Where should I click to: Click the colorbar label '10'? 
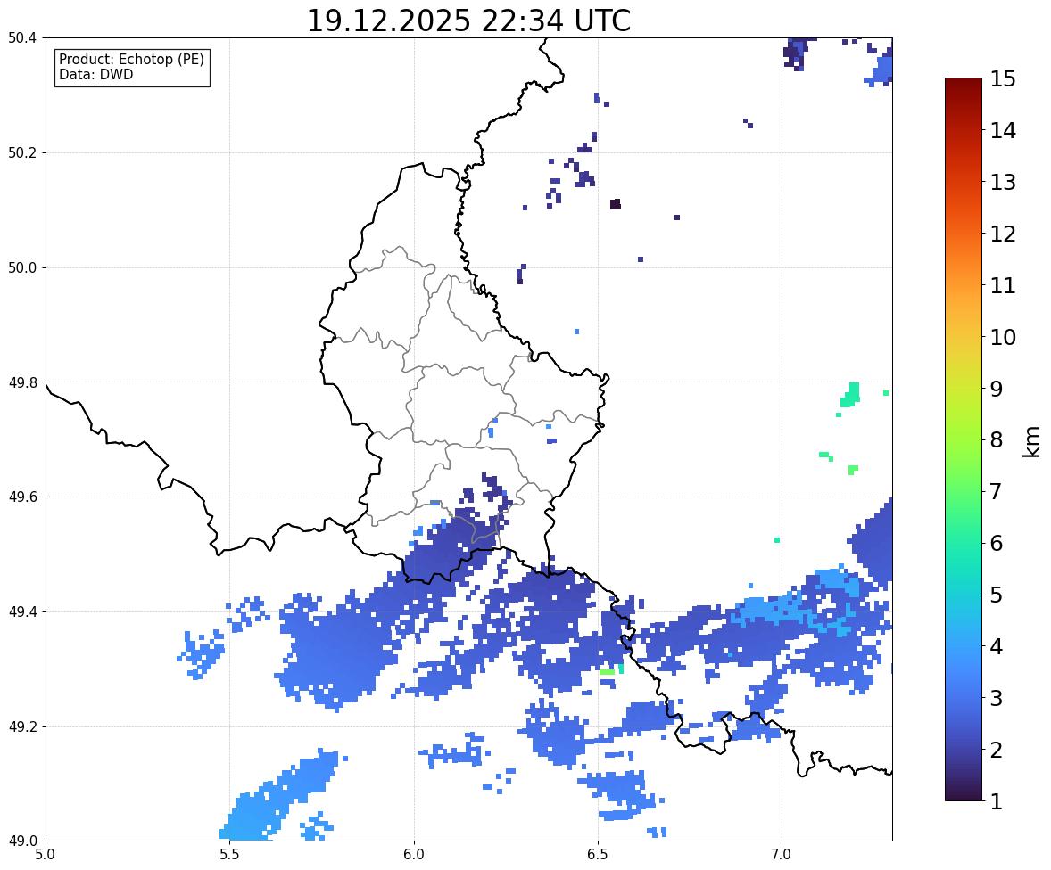1004,337
